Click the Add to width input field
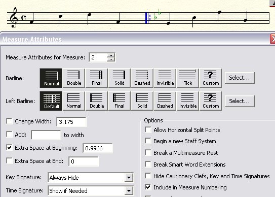This screenshot has height=197, width=275. tap(46, 135)
